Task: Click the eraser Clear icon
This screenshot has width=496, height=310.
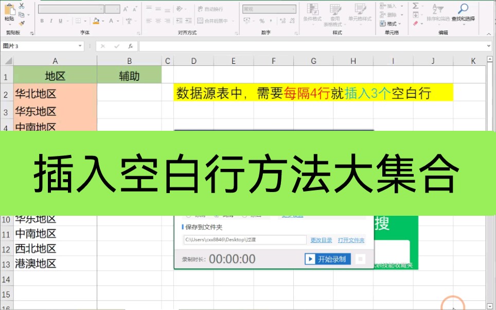Action: coord(415,24)
